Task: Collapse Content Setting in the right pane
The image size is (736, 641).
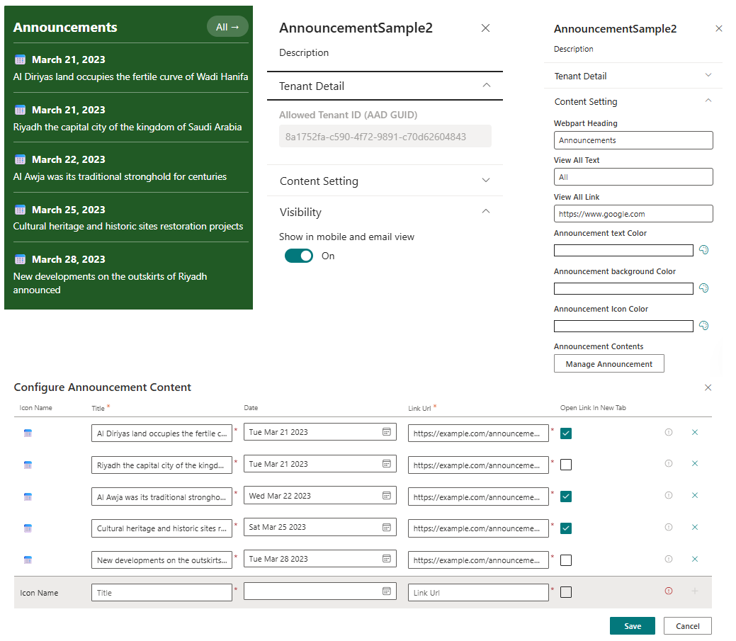Action: pyautogui.click(x=708, y=101)
